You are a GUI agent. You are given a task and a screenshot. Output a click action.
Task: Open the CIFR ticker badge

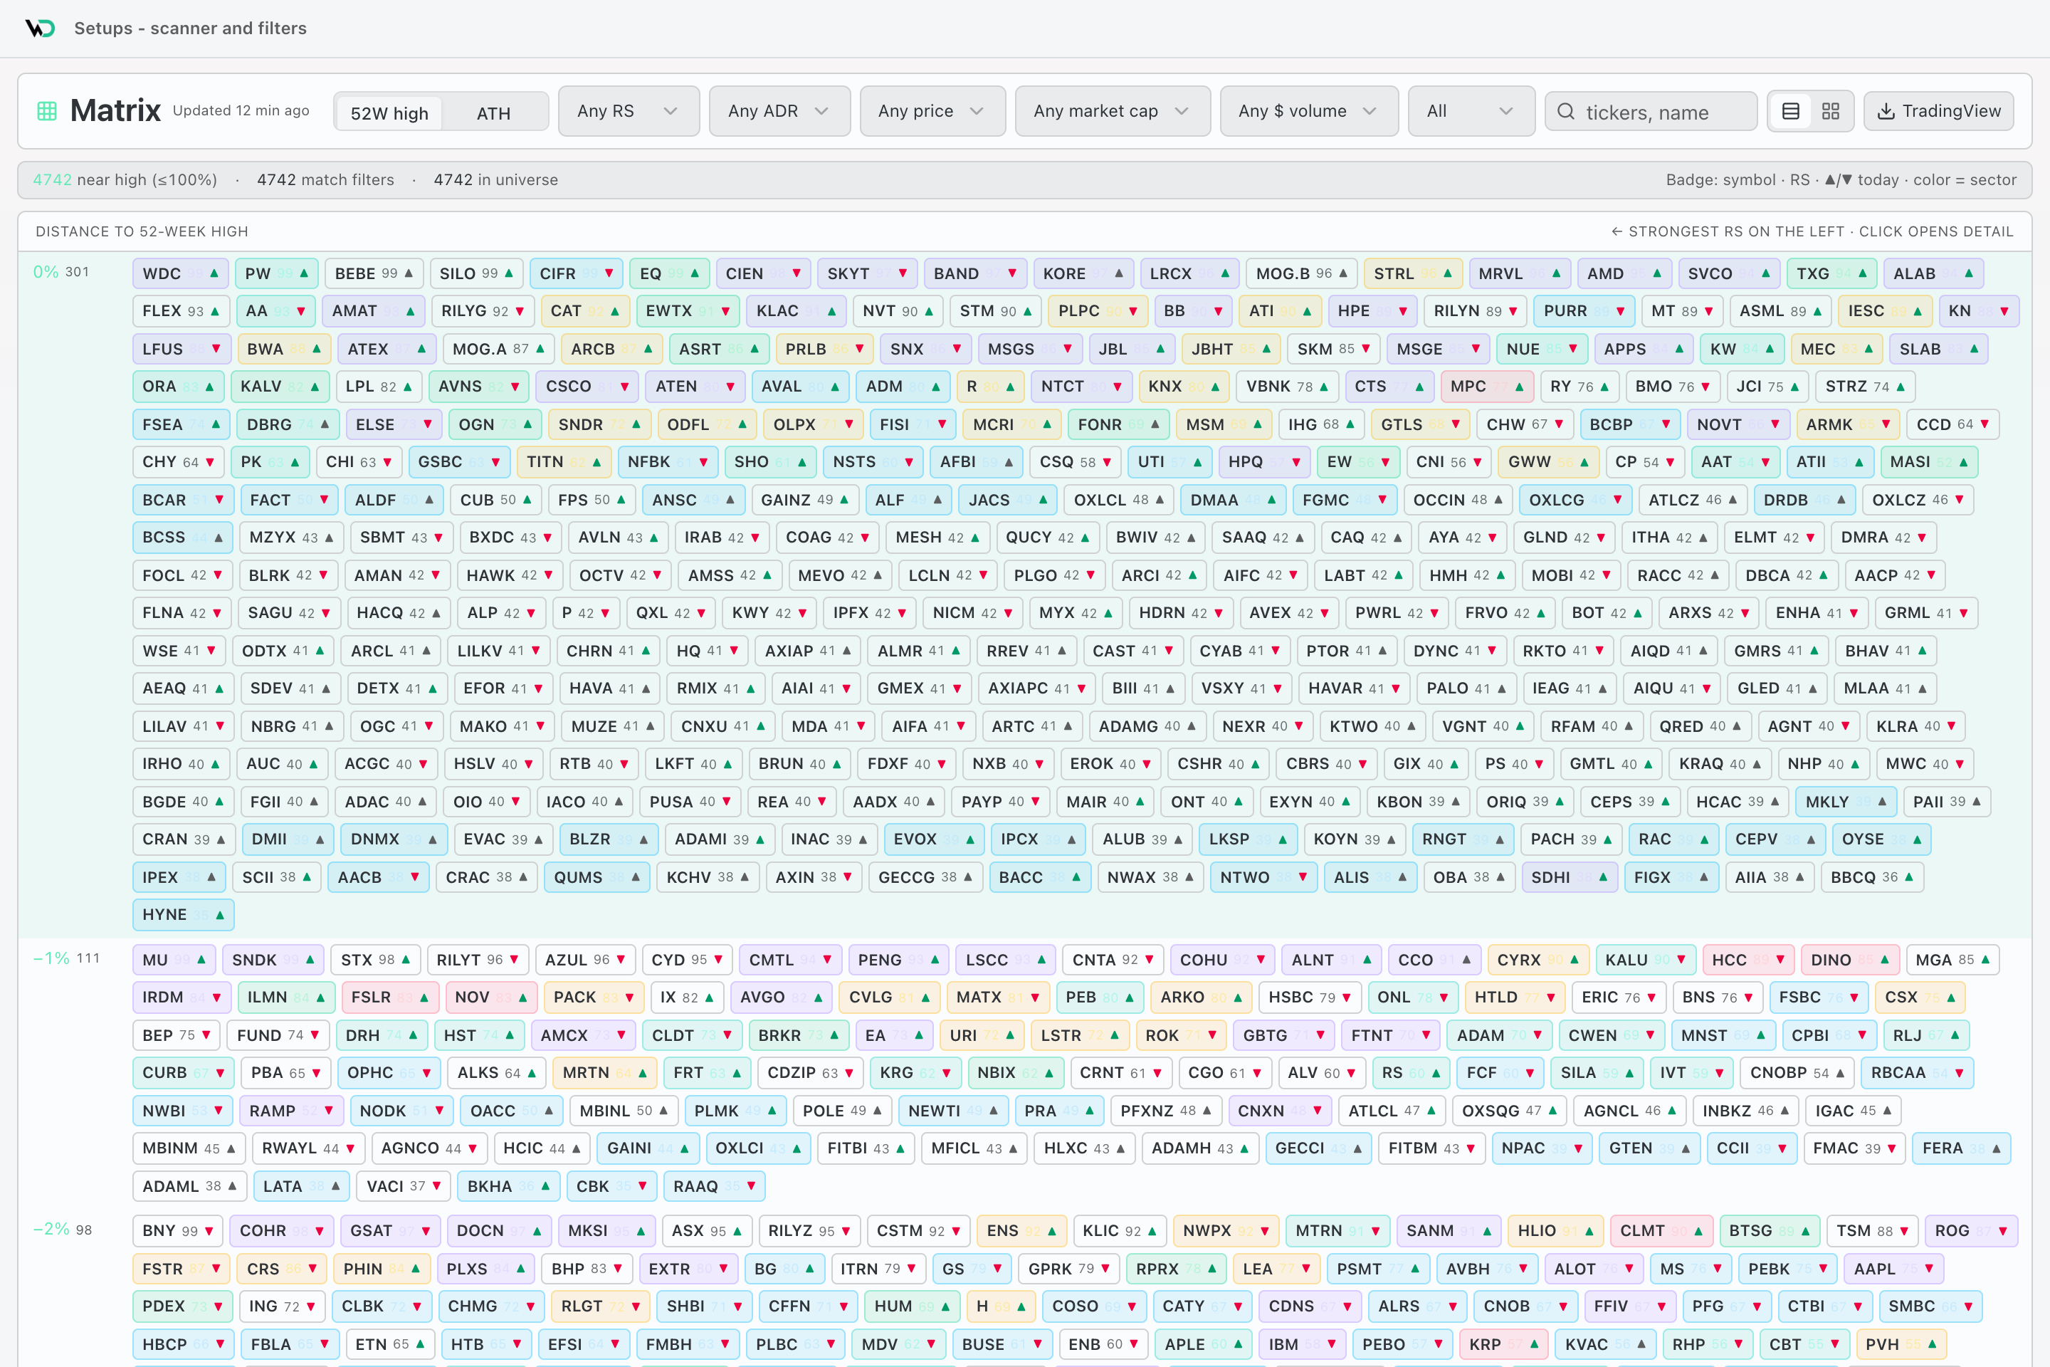pos(576,273)
